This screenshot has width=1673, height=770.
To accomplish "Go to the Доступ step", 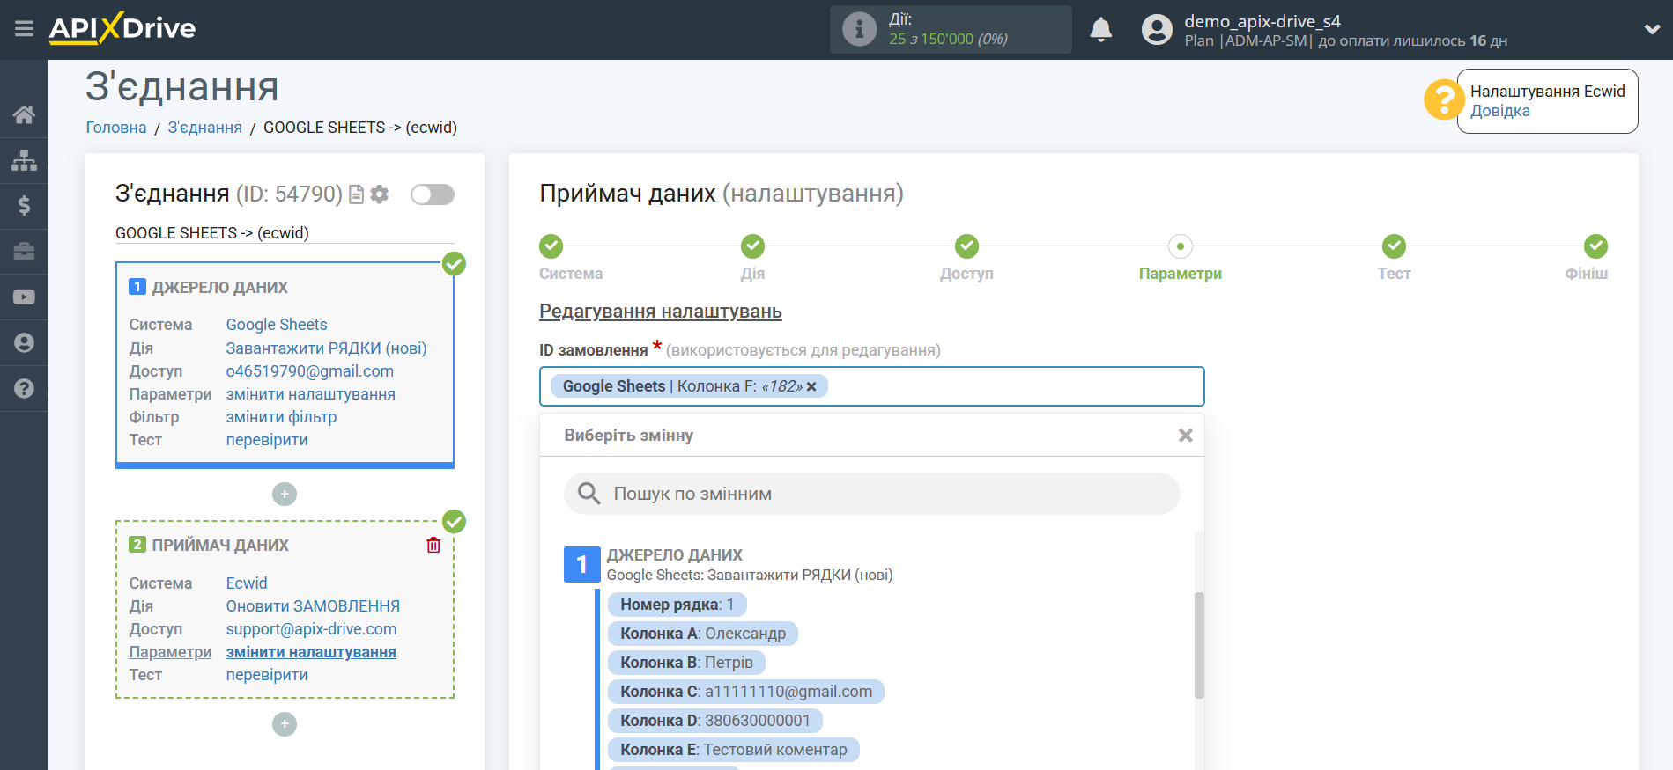I will click(x=966, y=246).
